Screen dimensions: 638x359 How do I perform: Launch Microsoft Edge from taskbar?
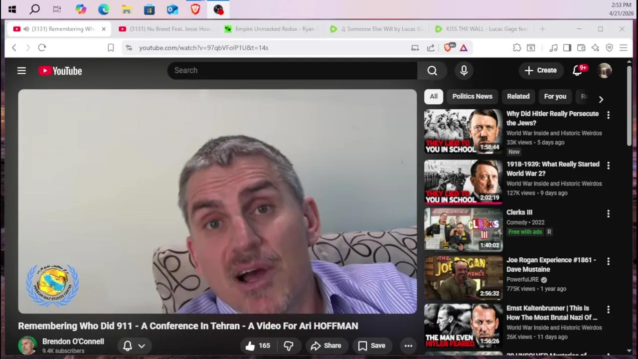coord(103,9)
